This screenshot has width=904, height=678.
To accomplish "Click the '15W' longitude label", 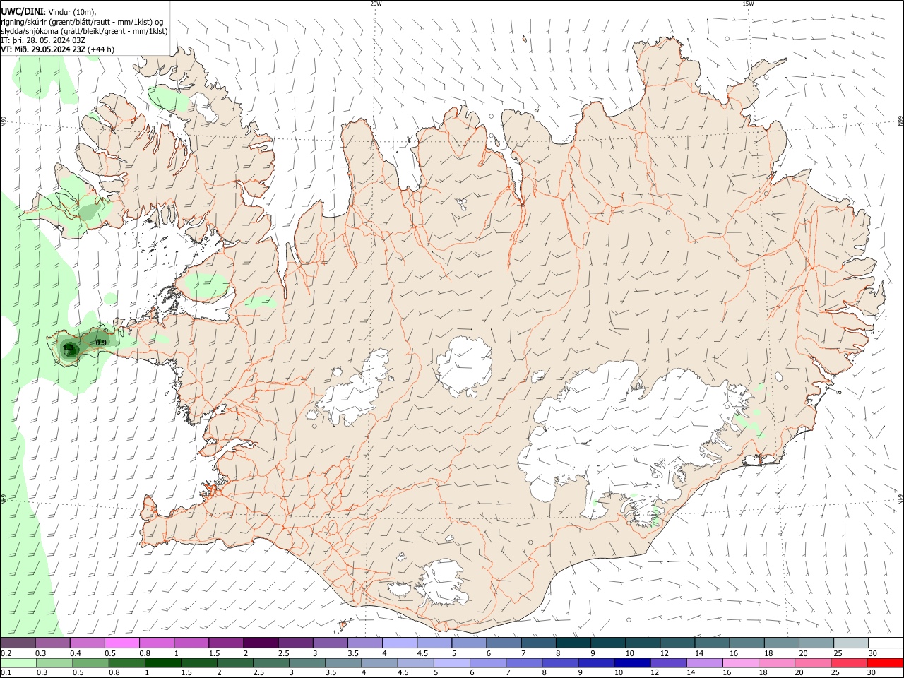I will pos(748,4).
